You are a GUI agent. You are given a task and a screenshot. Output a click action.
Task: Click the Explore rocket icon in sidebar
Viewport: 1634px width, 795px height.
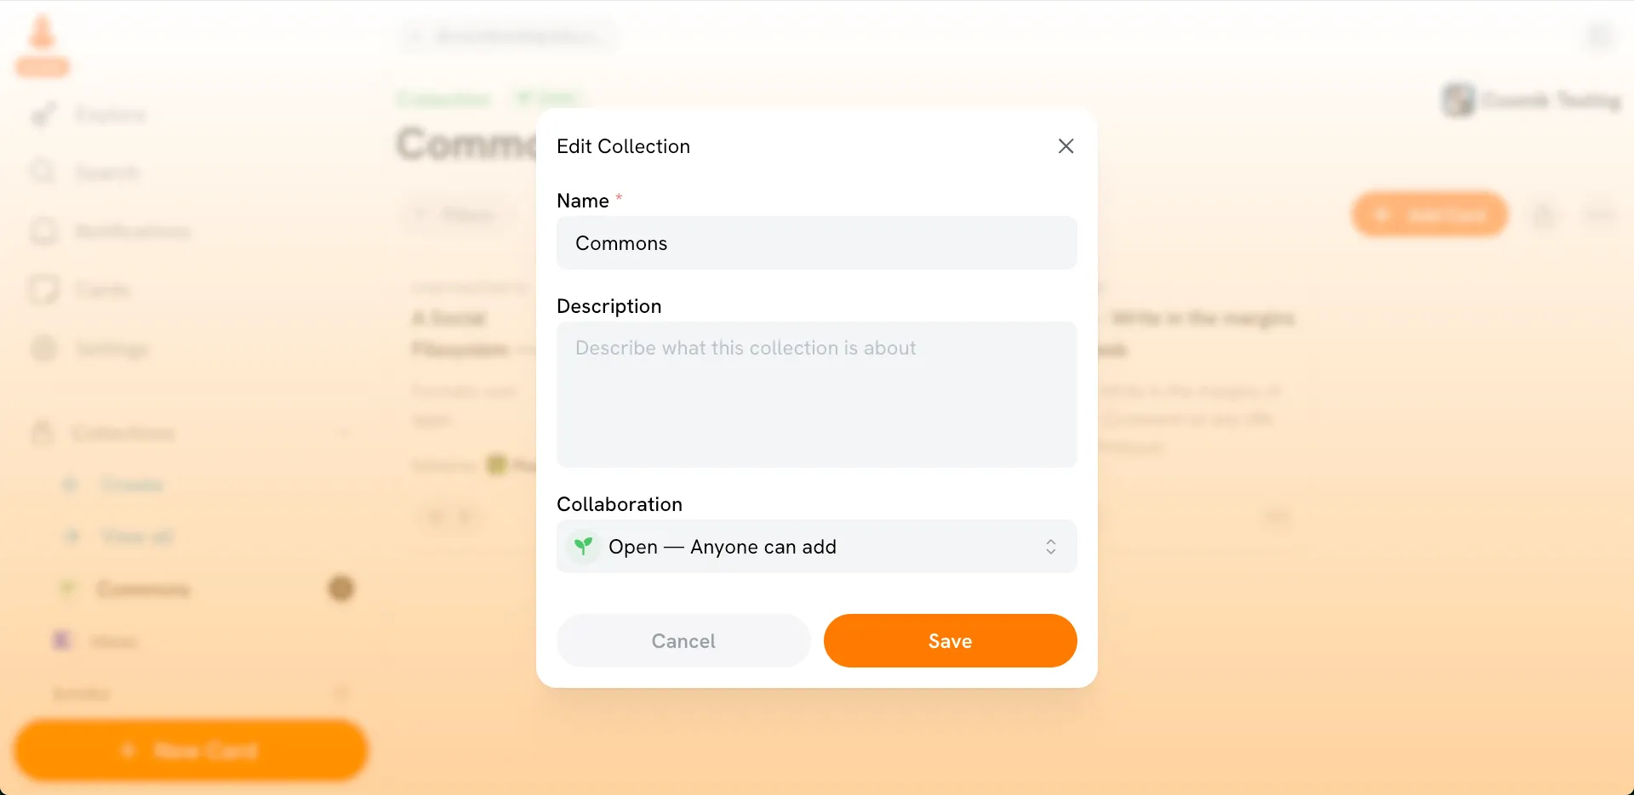(43, 115)
